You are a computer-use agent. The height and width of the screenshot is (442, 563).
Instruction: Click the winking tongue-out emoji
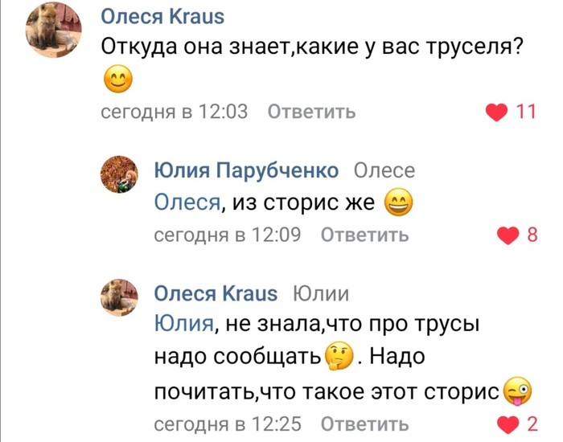click(x=516, y=391)
